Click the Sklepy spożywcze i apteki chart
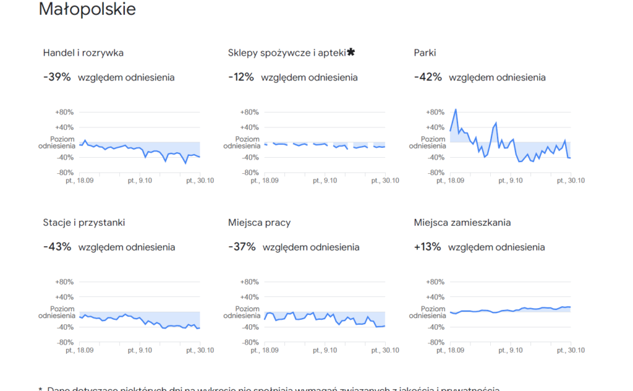The height and width of the screenshot is (391, 633). tap(325, 145)
